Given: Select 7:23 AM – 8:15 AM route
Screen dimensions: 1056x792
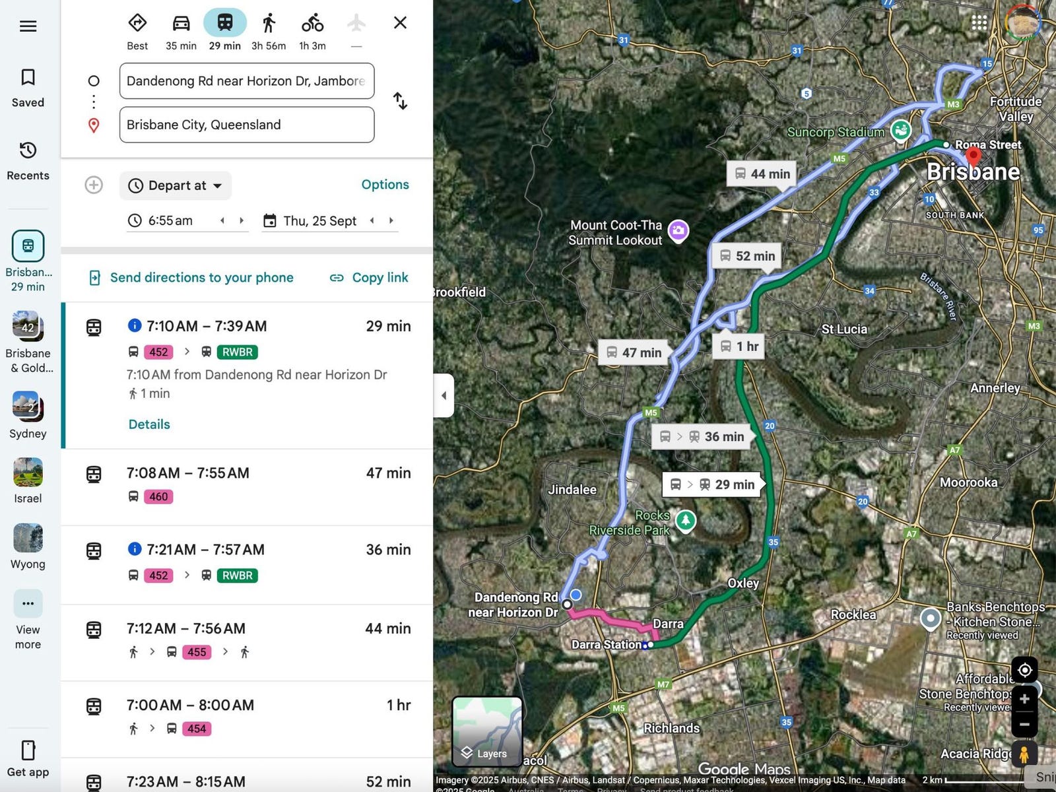Looking at the screenshot, I should tap(248, 775).
